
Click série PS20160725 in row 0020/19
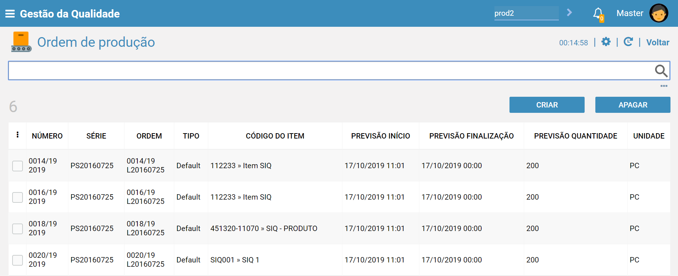coord(92,260)
